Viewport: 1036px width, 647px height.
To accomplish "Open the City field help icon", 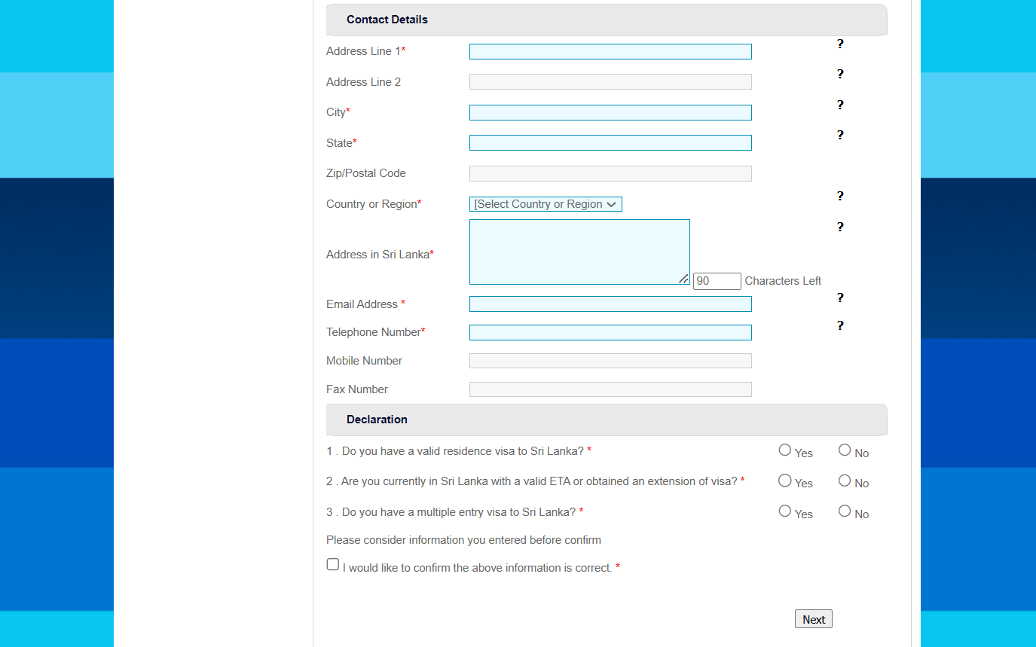I will coord(840,105).
